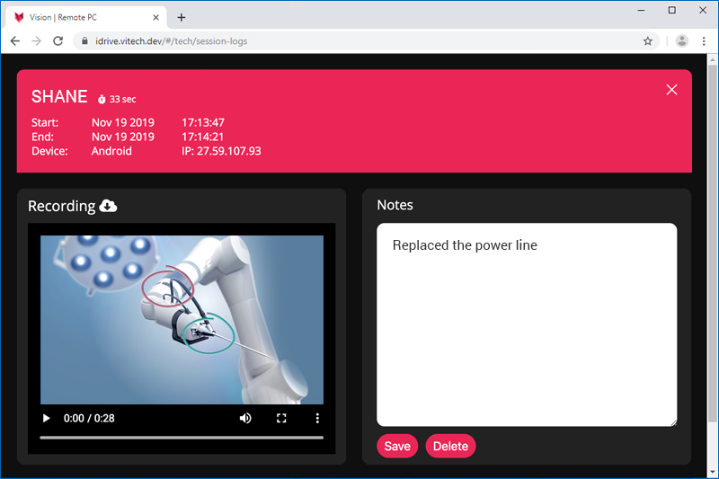This screenshot has width=719, height=479.
Task: Play the session recording video
Action: [46, 418]
